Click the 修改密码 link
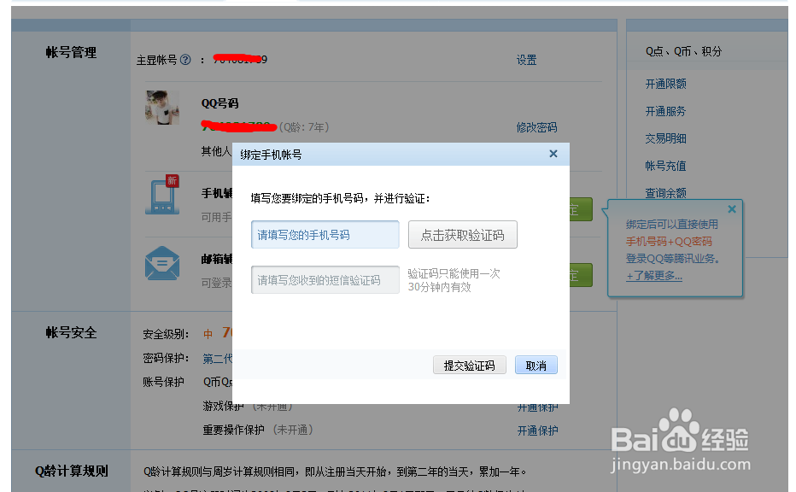Viewport: 796px width, 492px height. 536,127
